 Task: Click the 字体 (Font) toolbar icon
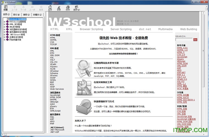pos(59,8)
